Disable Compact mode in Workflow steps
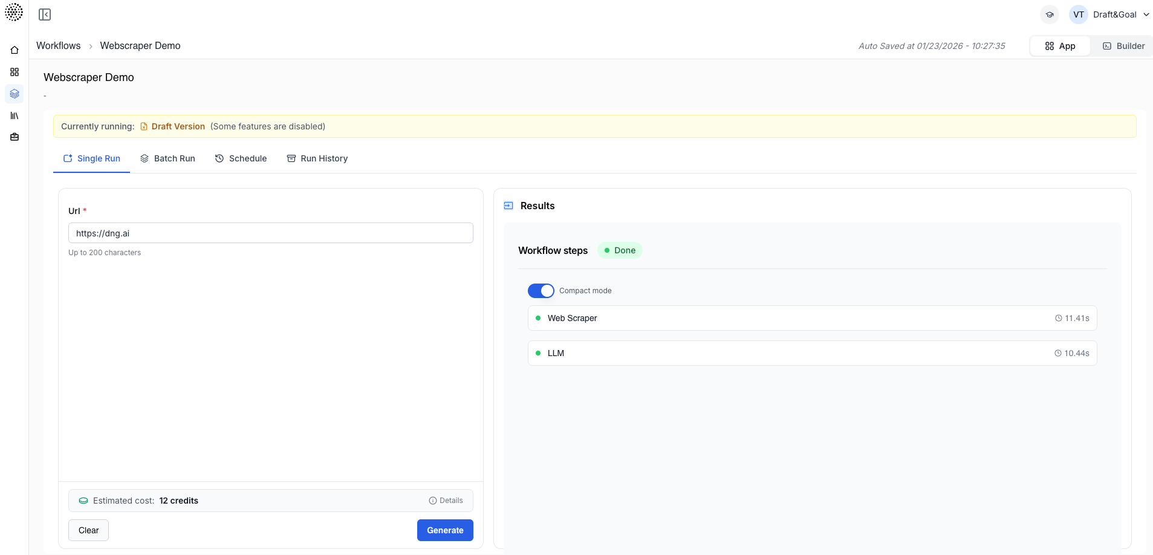 pos(541,290)
